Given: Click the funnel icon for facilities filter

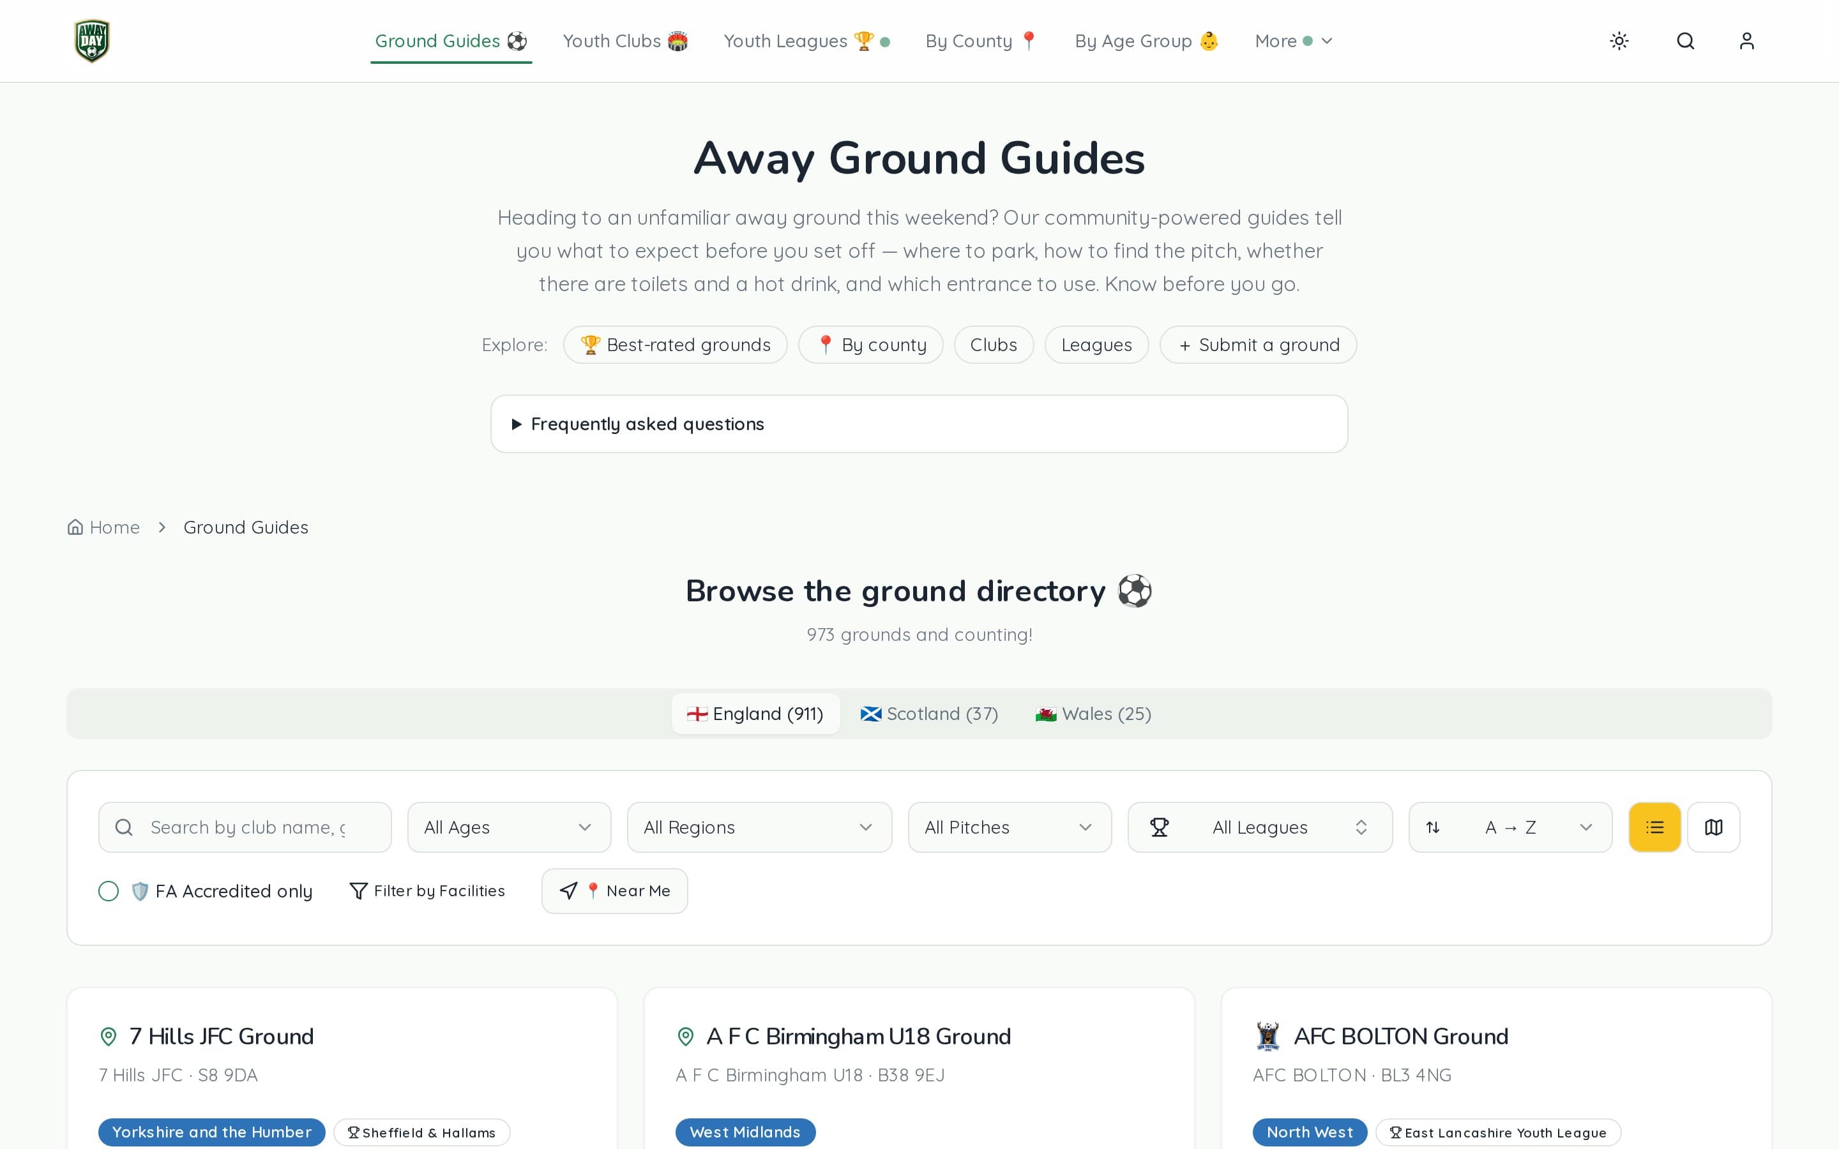Looking at the screenshot, I should [358, 890].
